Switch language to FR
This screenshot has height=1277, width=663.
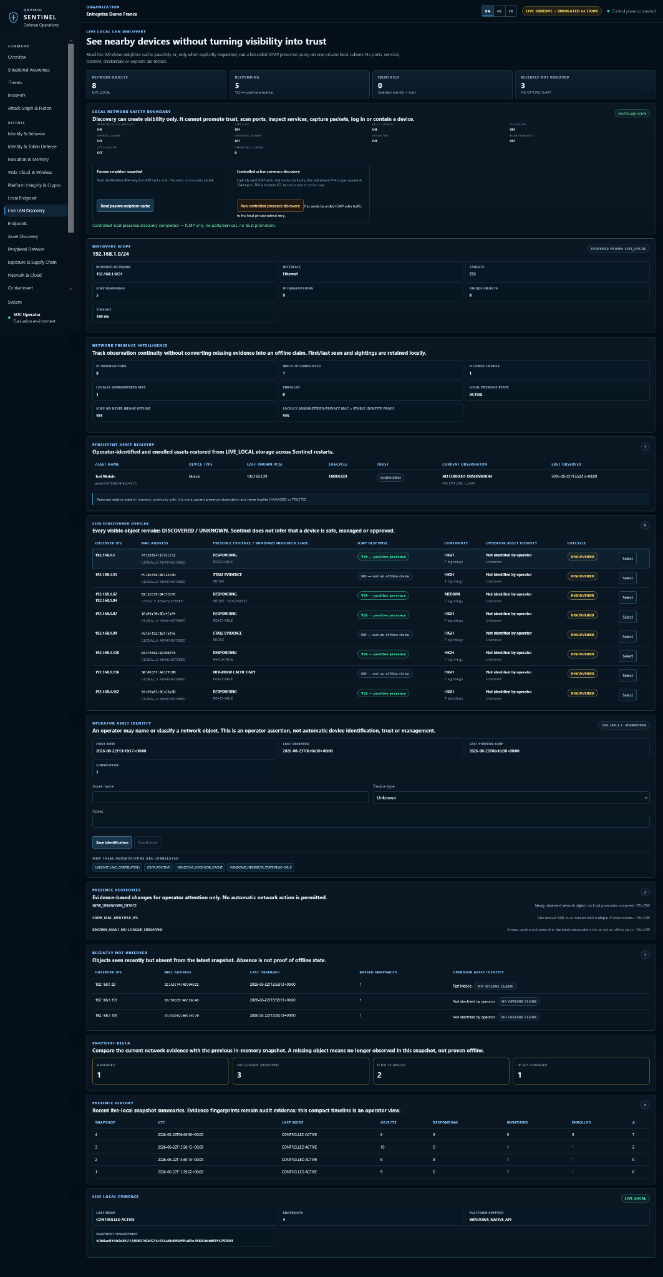tap(511, 11)
